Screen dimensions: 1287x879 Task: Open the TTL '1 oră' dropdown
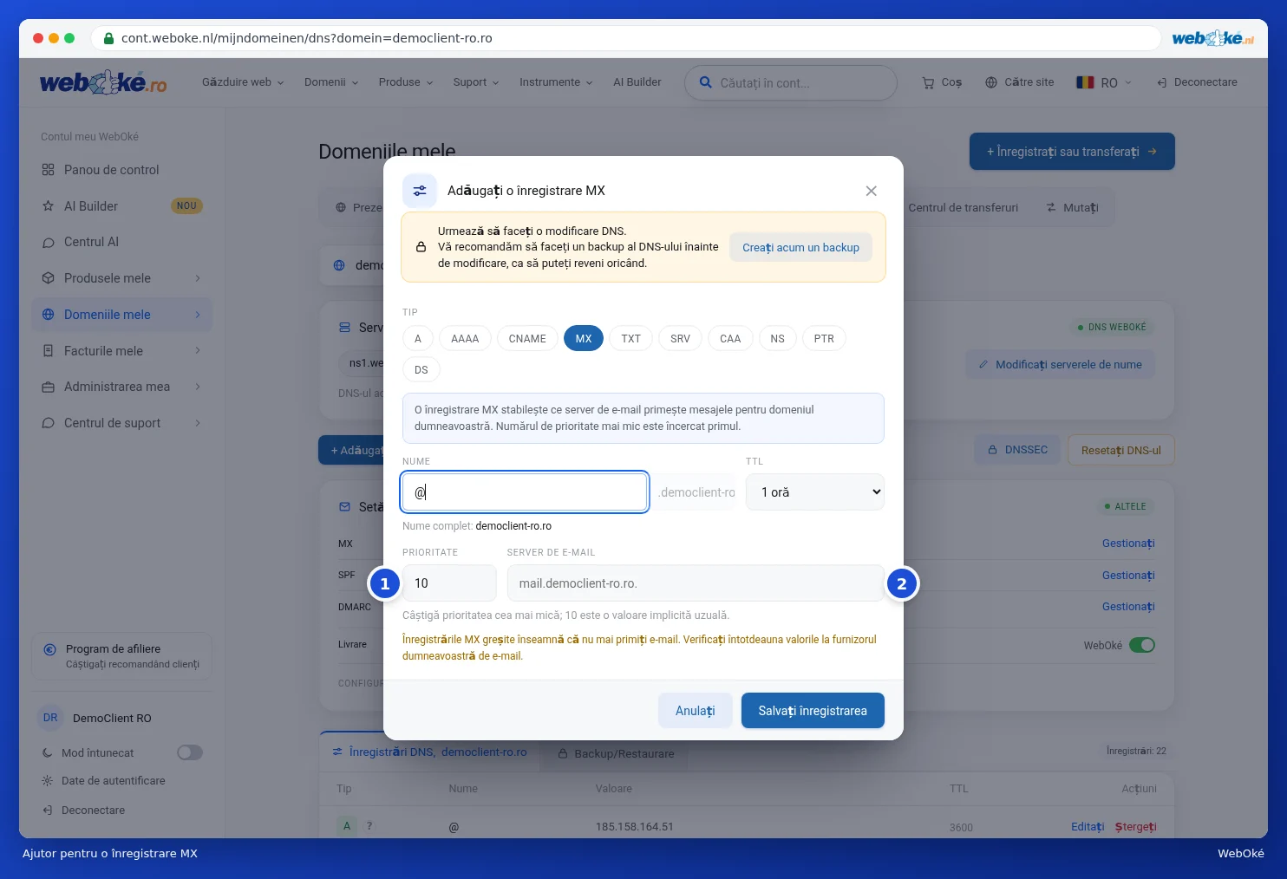coord(815,492)
